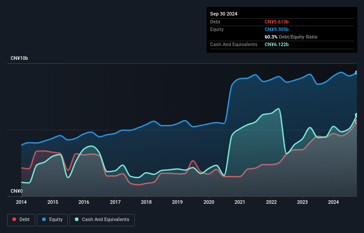Click the teal Cash legend dot
This screenshot has width=364, height=233.
pyautogui.click(x=77, y=219)
